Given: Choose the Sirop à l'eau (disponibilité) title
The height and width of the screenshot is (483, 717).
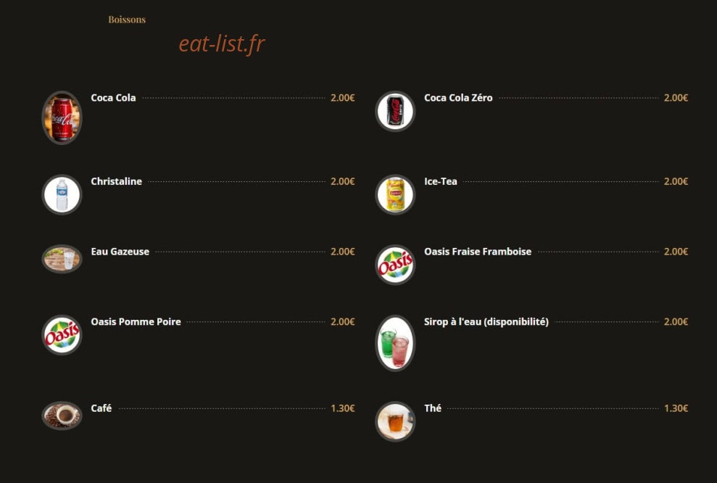Looking at the screenshot, I should [486, 322].
